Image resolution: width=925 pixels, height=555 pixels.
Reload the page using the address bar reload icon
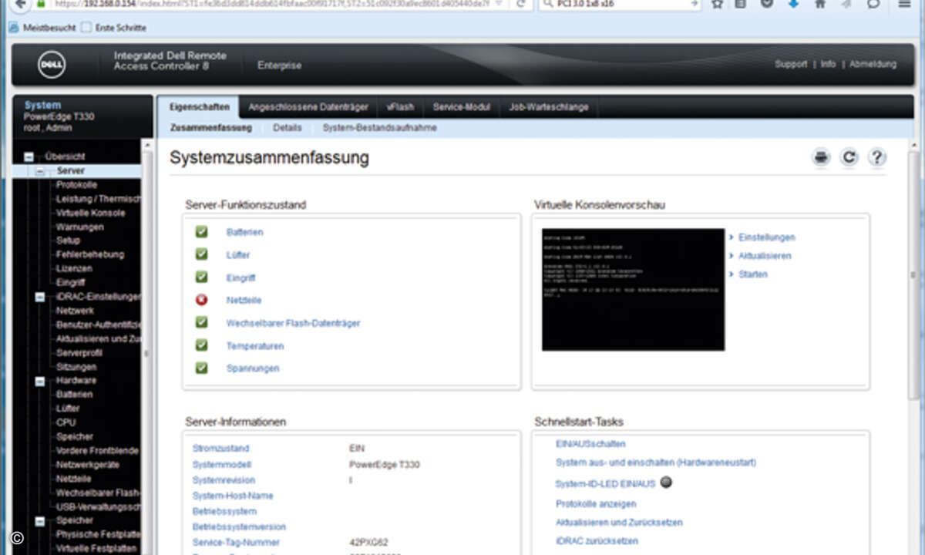point(522,4)
